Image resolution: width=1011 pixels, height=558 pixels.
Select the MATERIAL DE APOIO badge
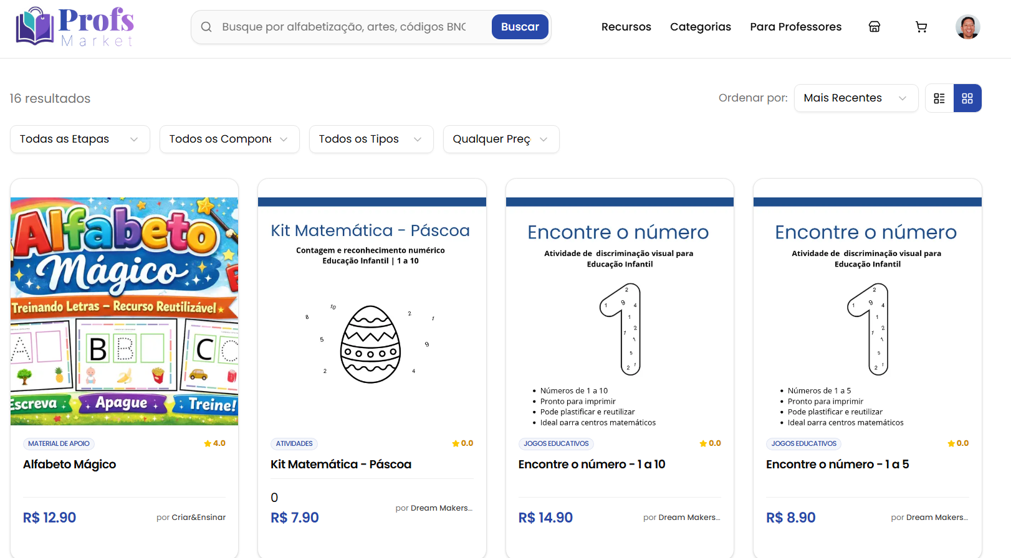pyautogui.click(x=59, y=443)
